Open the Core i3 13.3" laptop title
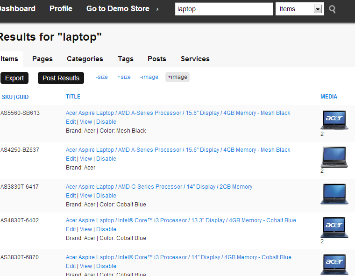The width and height of the screenshot is (355, 276). 181,220
